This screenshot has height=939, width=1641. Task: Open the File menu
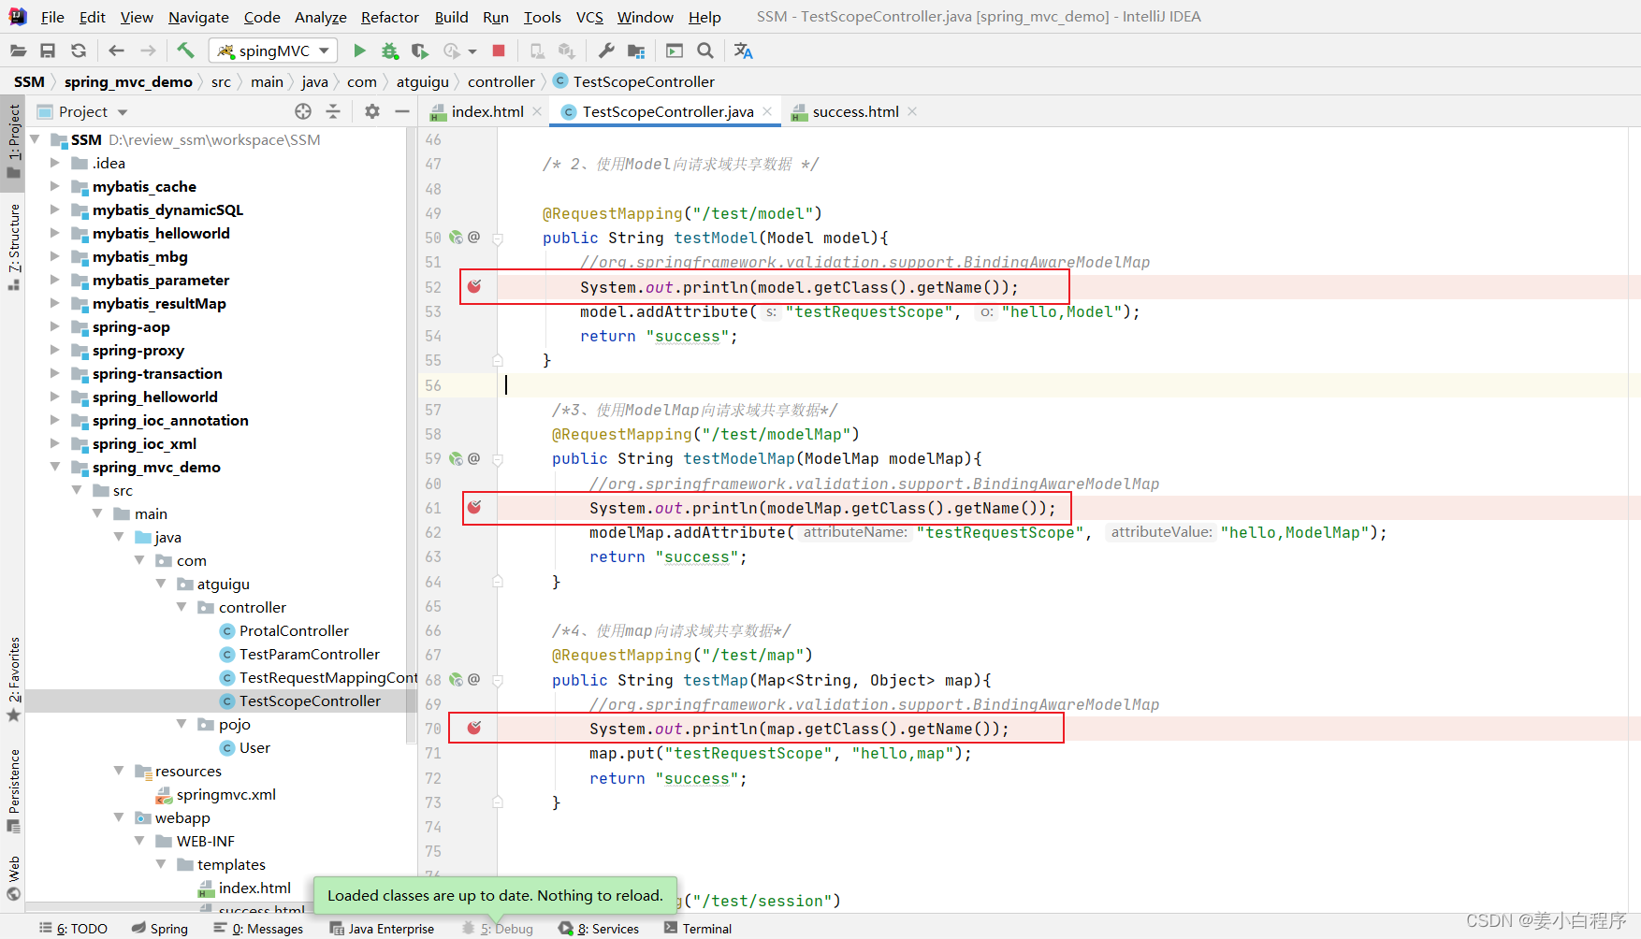(x=52, y=17)
